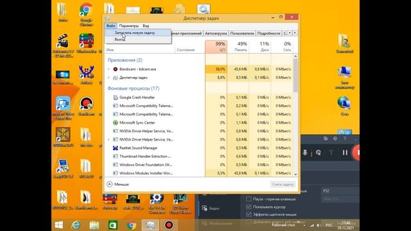Toggle the mouse cursor effect icon in Bandicam

click(319, 153)
